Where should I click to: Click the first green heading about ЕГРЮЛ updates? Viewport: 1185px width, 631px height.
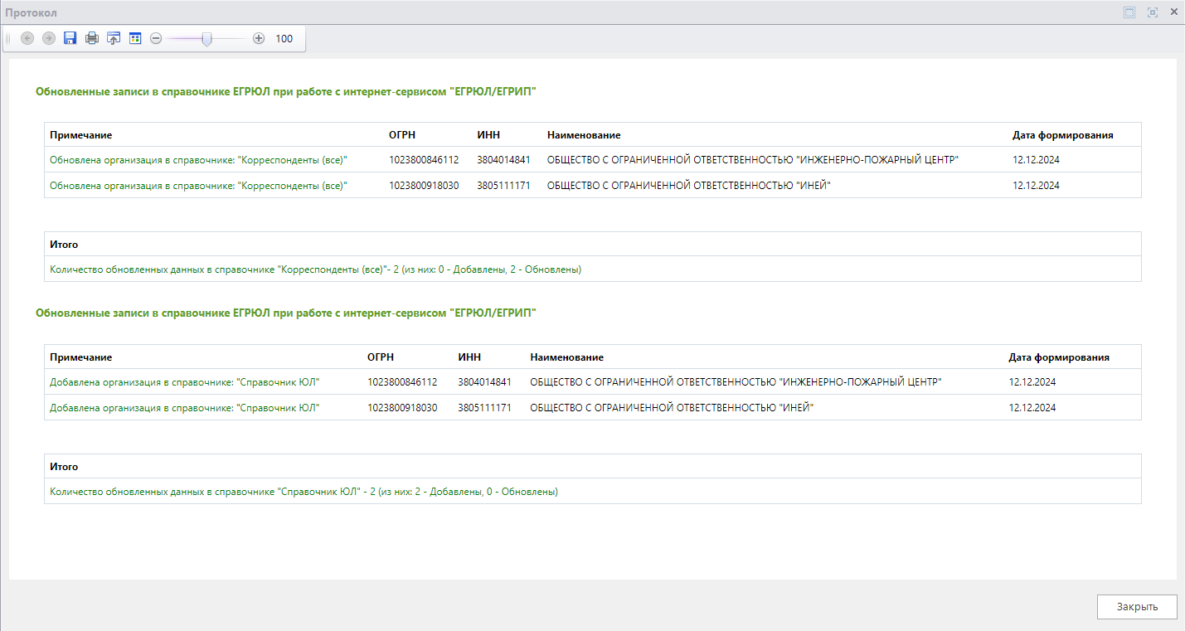click(286, 92)
